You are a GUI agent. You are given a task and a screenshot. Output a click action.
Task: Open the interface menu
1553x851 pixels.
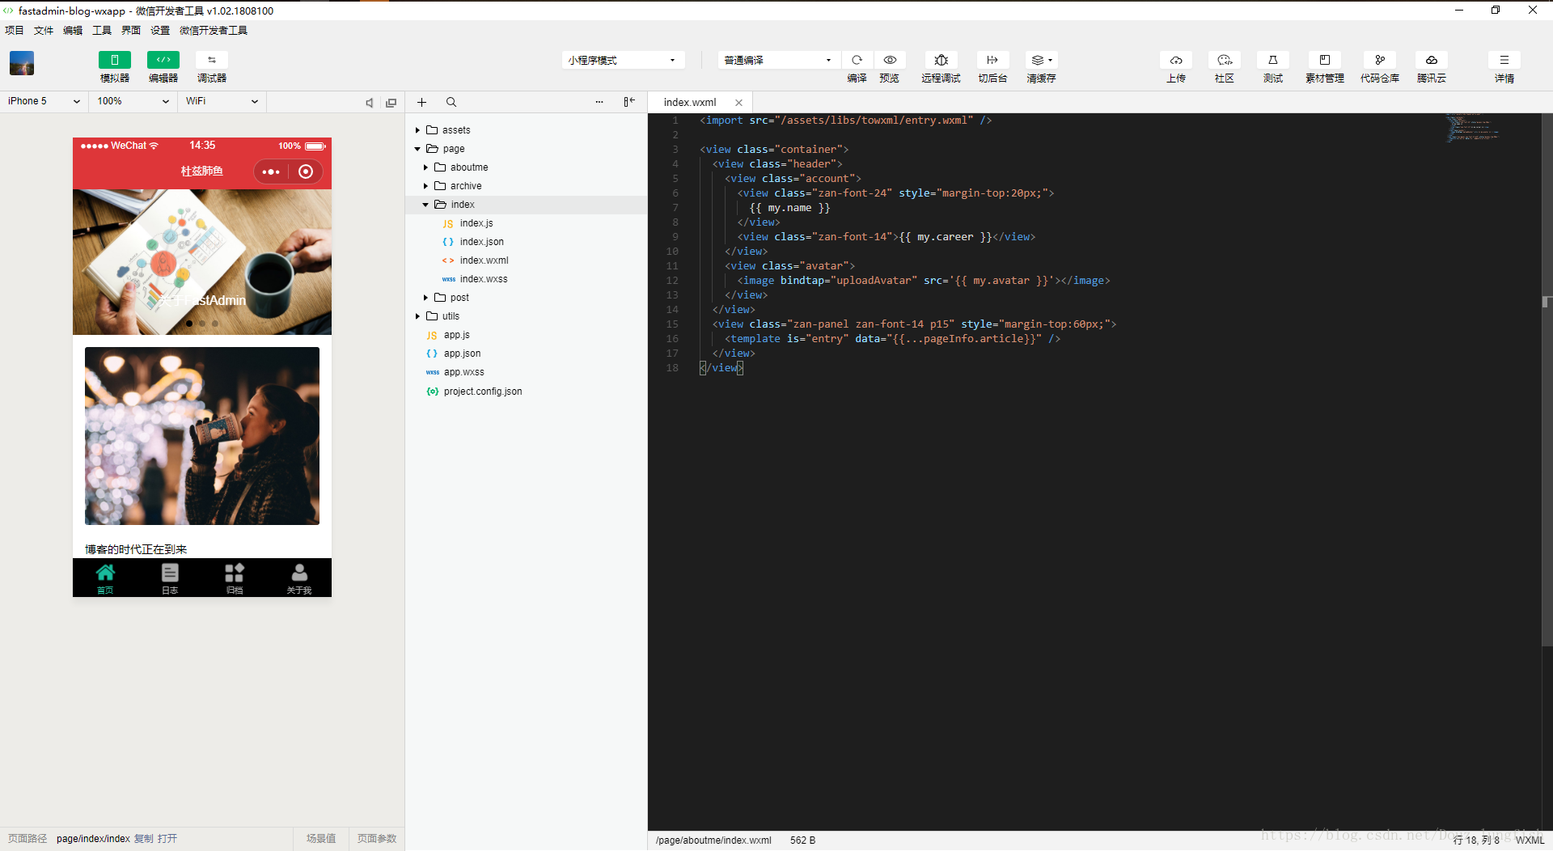[x=131, y=30]
